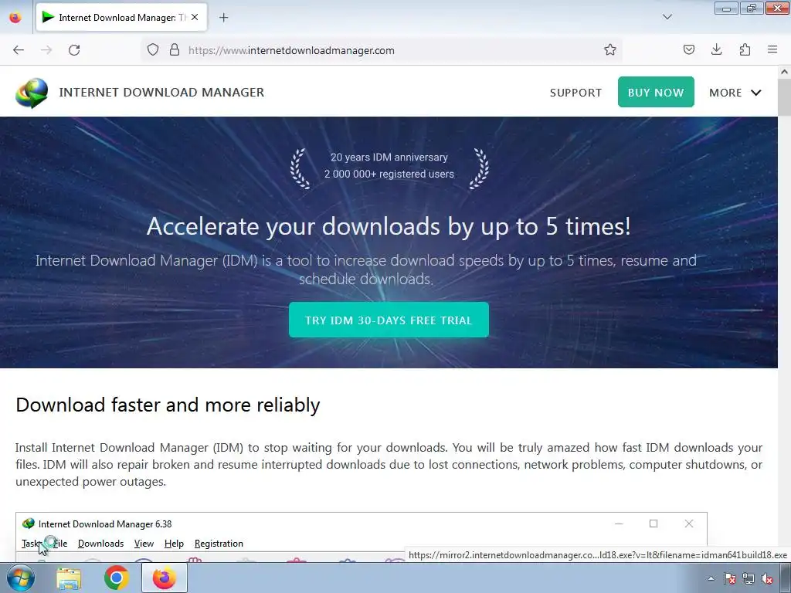
Task: Open the Firefox downloads arrow icon
Action: 717,50
